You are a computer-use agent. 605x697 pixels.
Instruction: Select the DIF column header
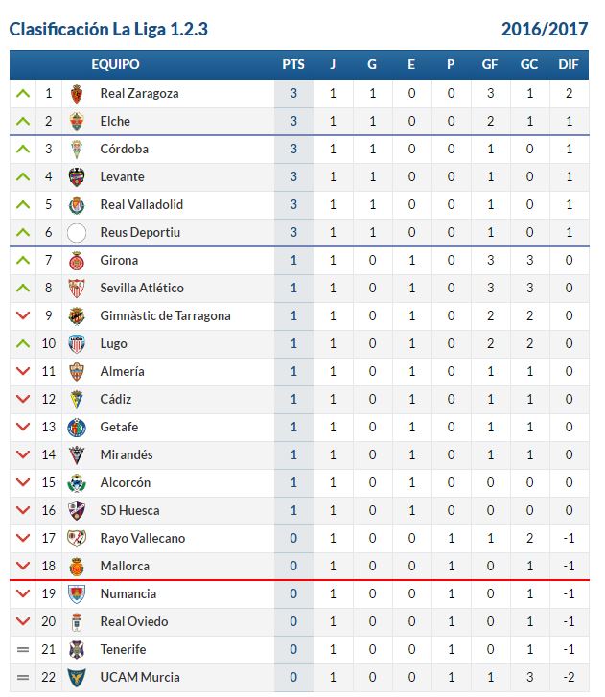[x=569, y=65]
